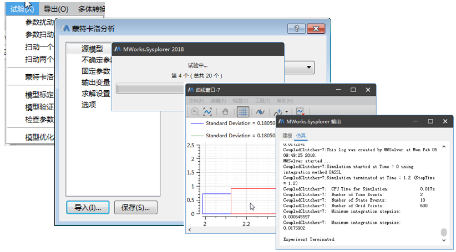Click the add curve plus icon

point(277,111)
